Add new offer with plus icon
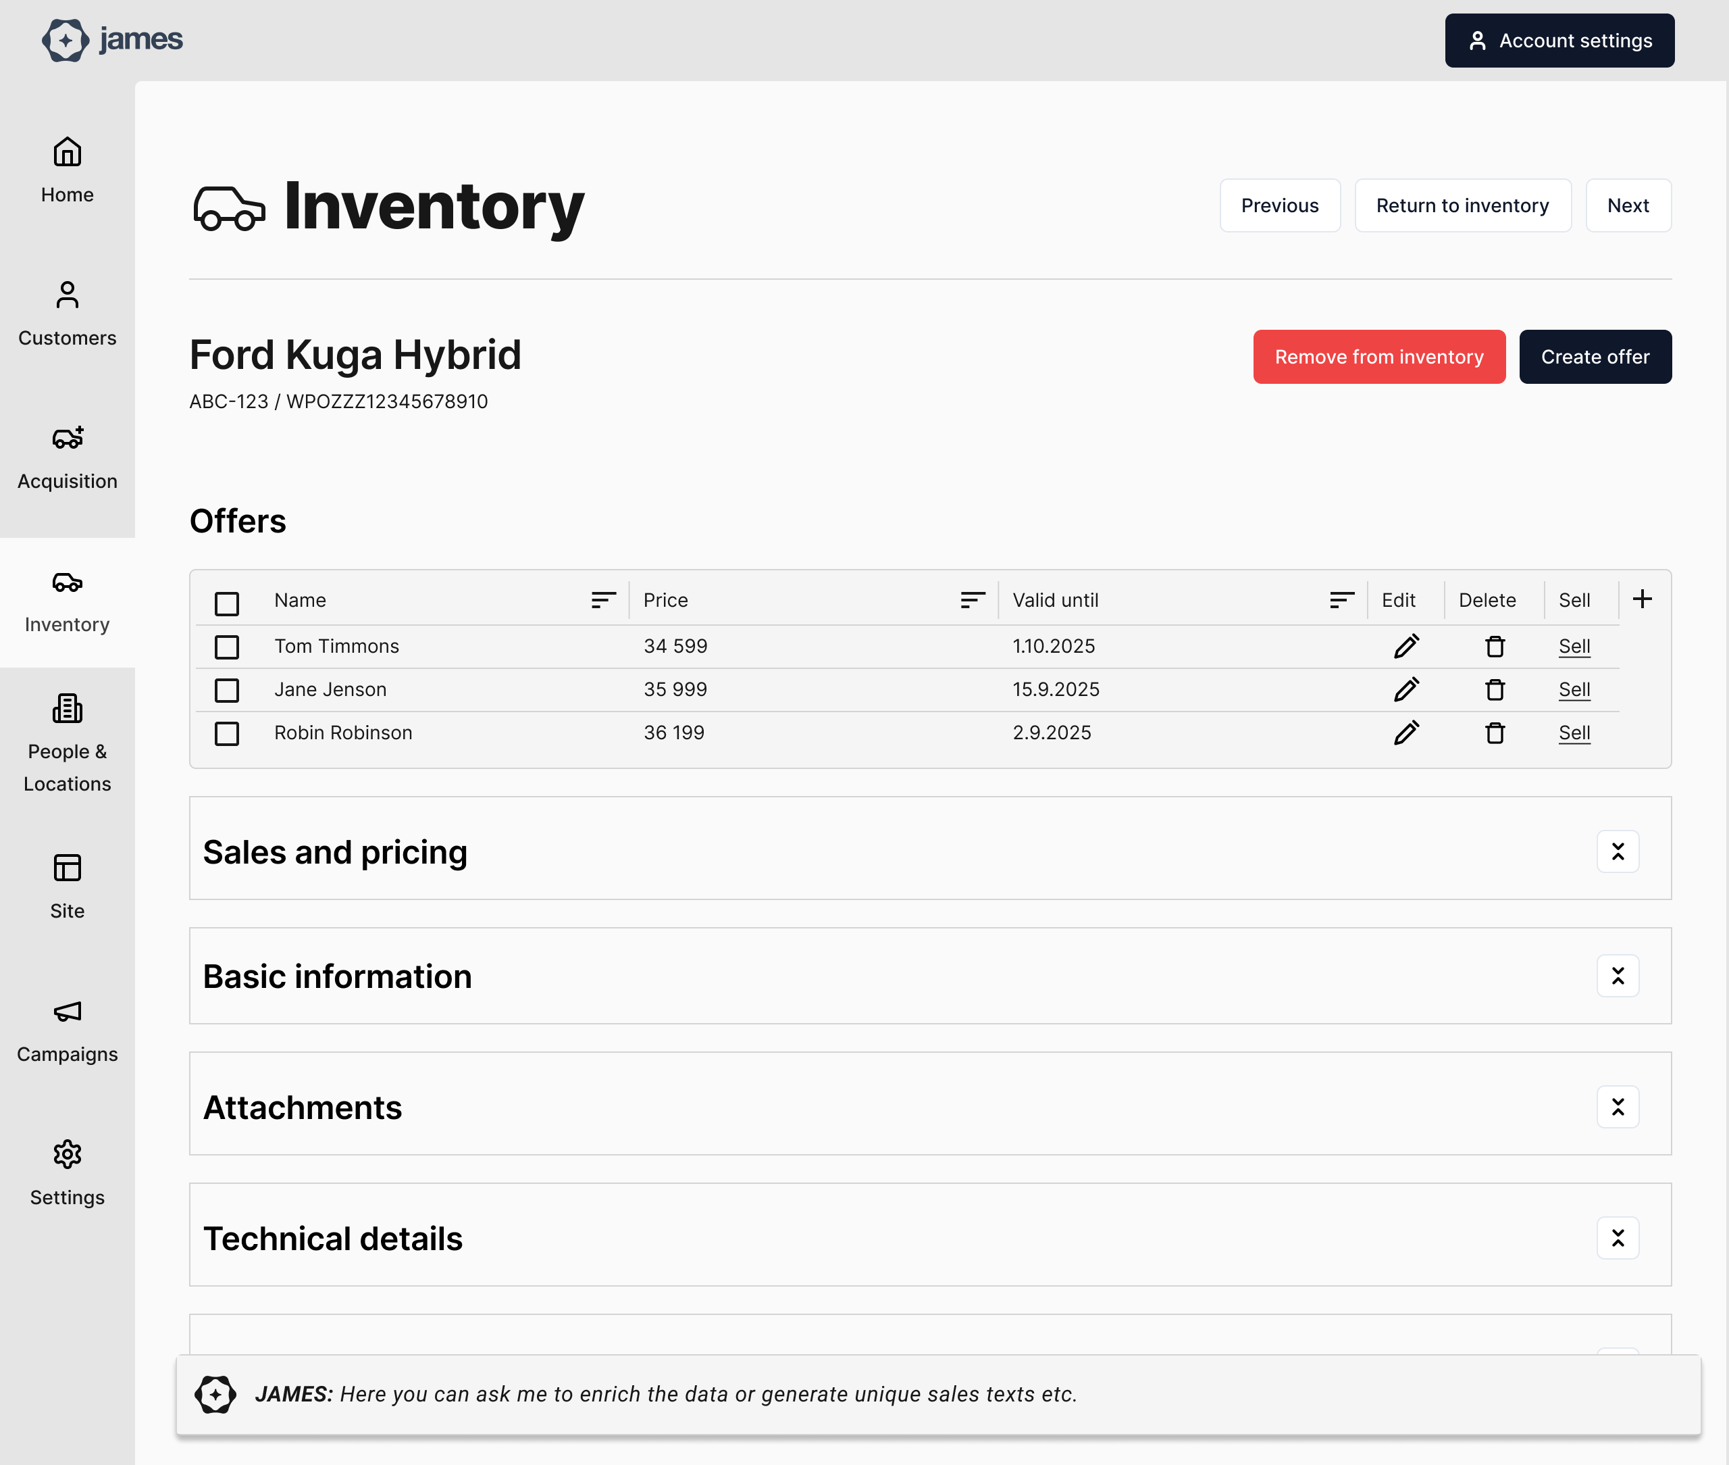 (x=1642, y=599)
